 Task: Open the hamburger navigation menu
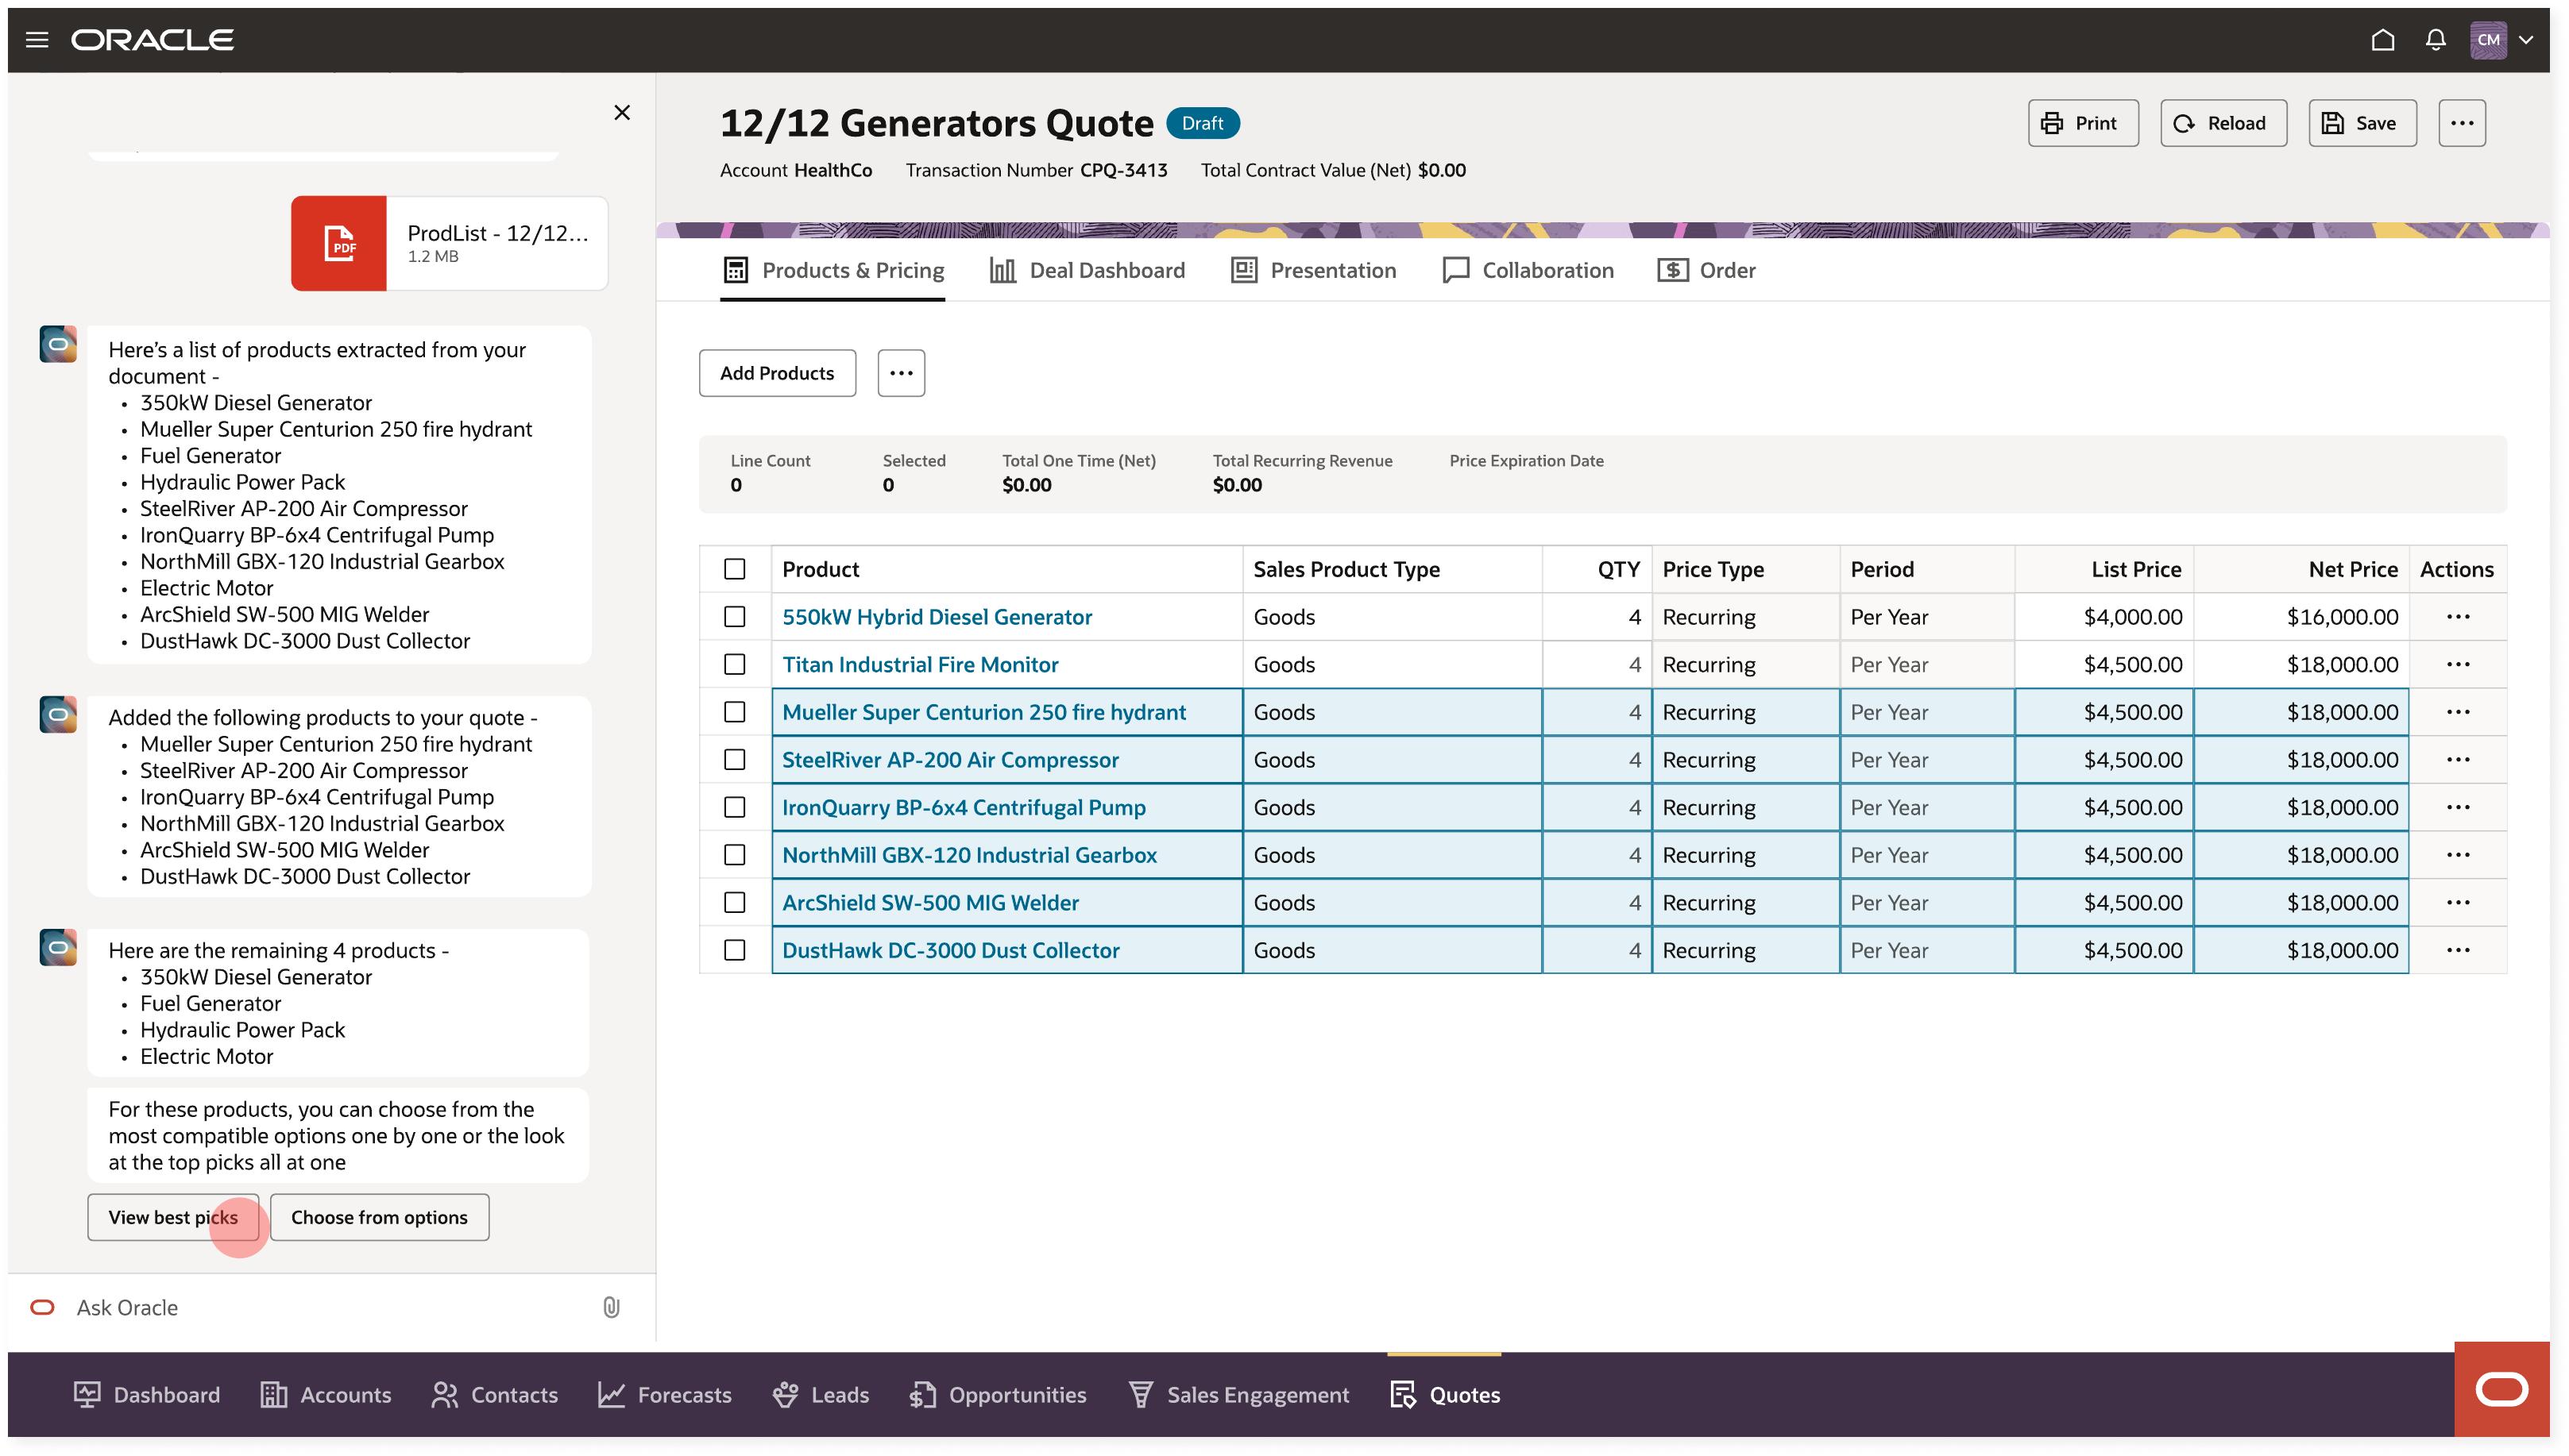click(37, 40)
